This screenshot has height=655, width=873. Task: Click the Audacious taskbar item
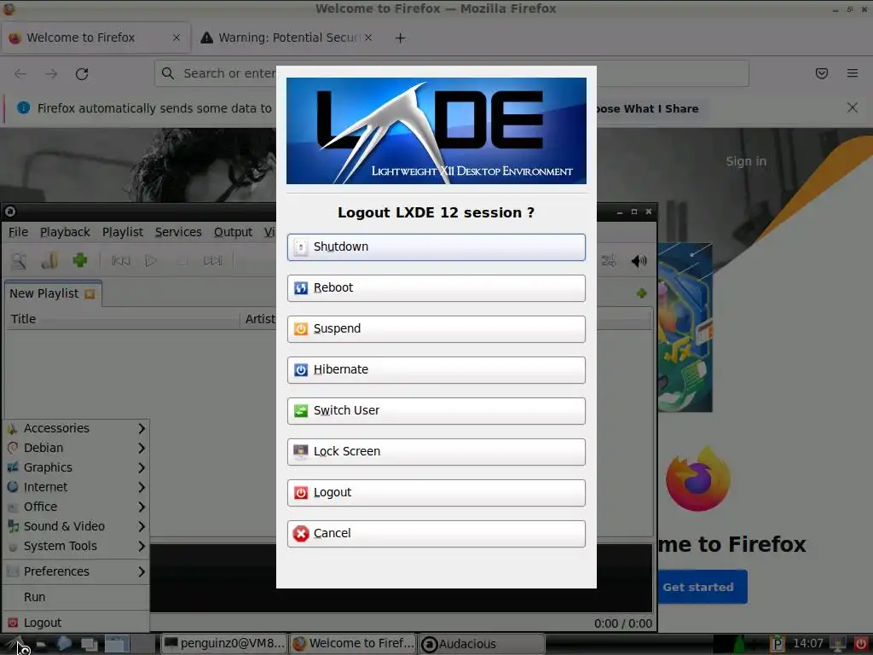(482, 644)
